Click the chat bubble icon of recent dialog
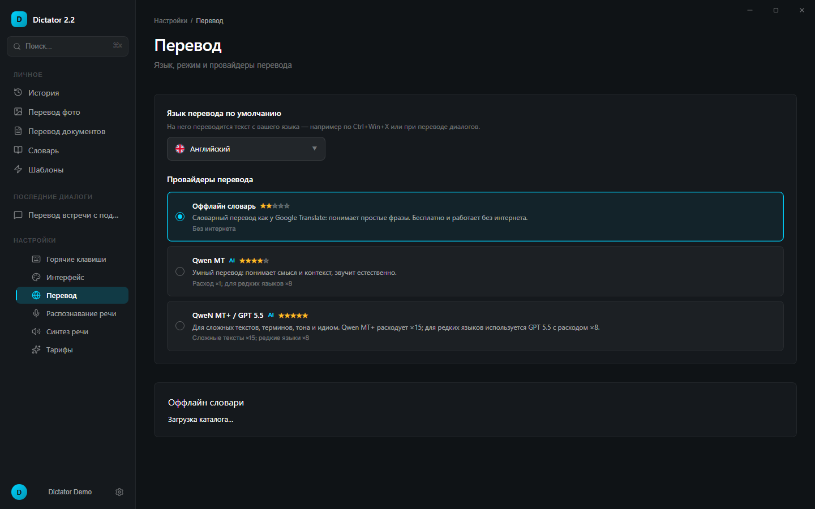This screenshot has width=815, height=509. point(18,215)
